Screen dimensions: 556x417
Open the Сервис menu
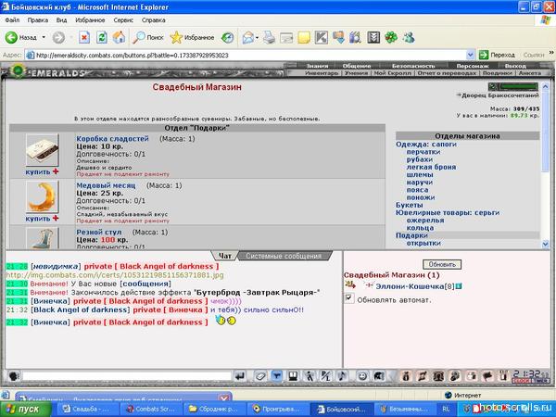[123, 20]
